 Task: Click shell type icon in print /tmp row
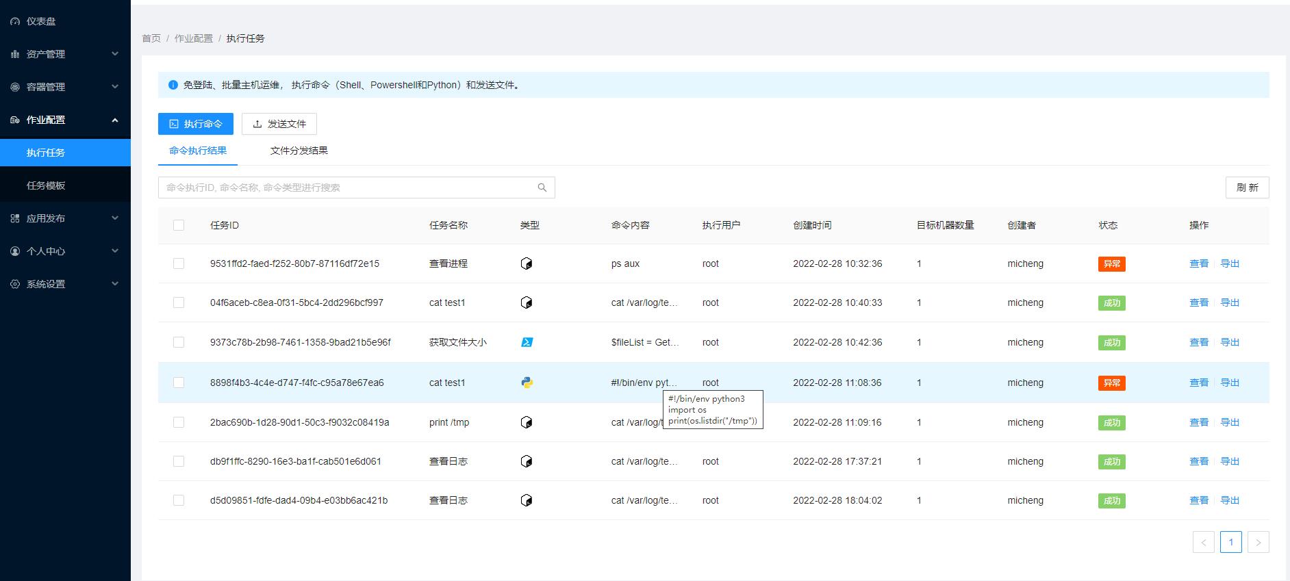527,422
